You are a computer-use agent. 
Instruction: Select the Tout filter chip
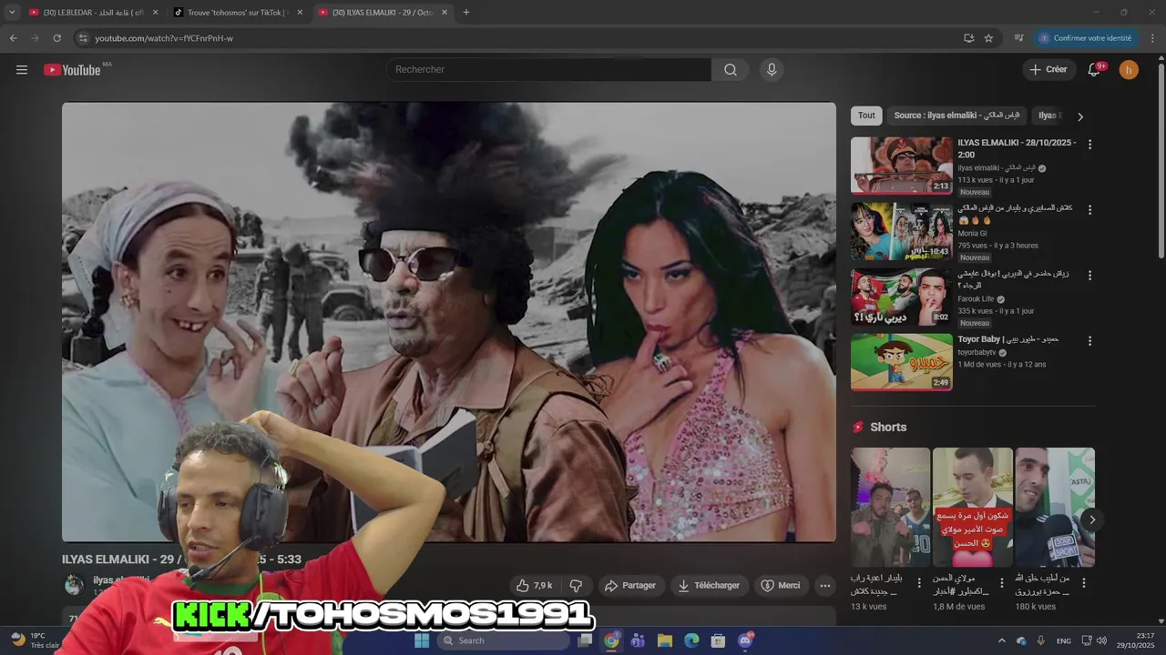(x=866, y=116)
